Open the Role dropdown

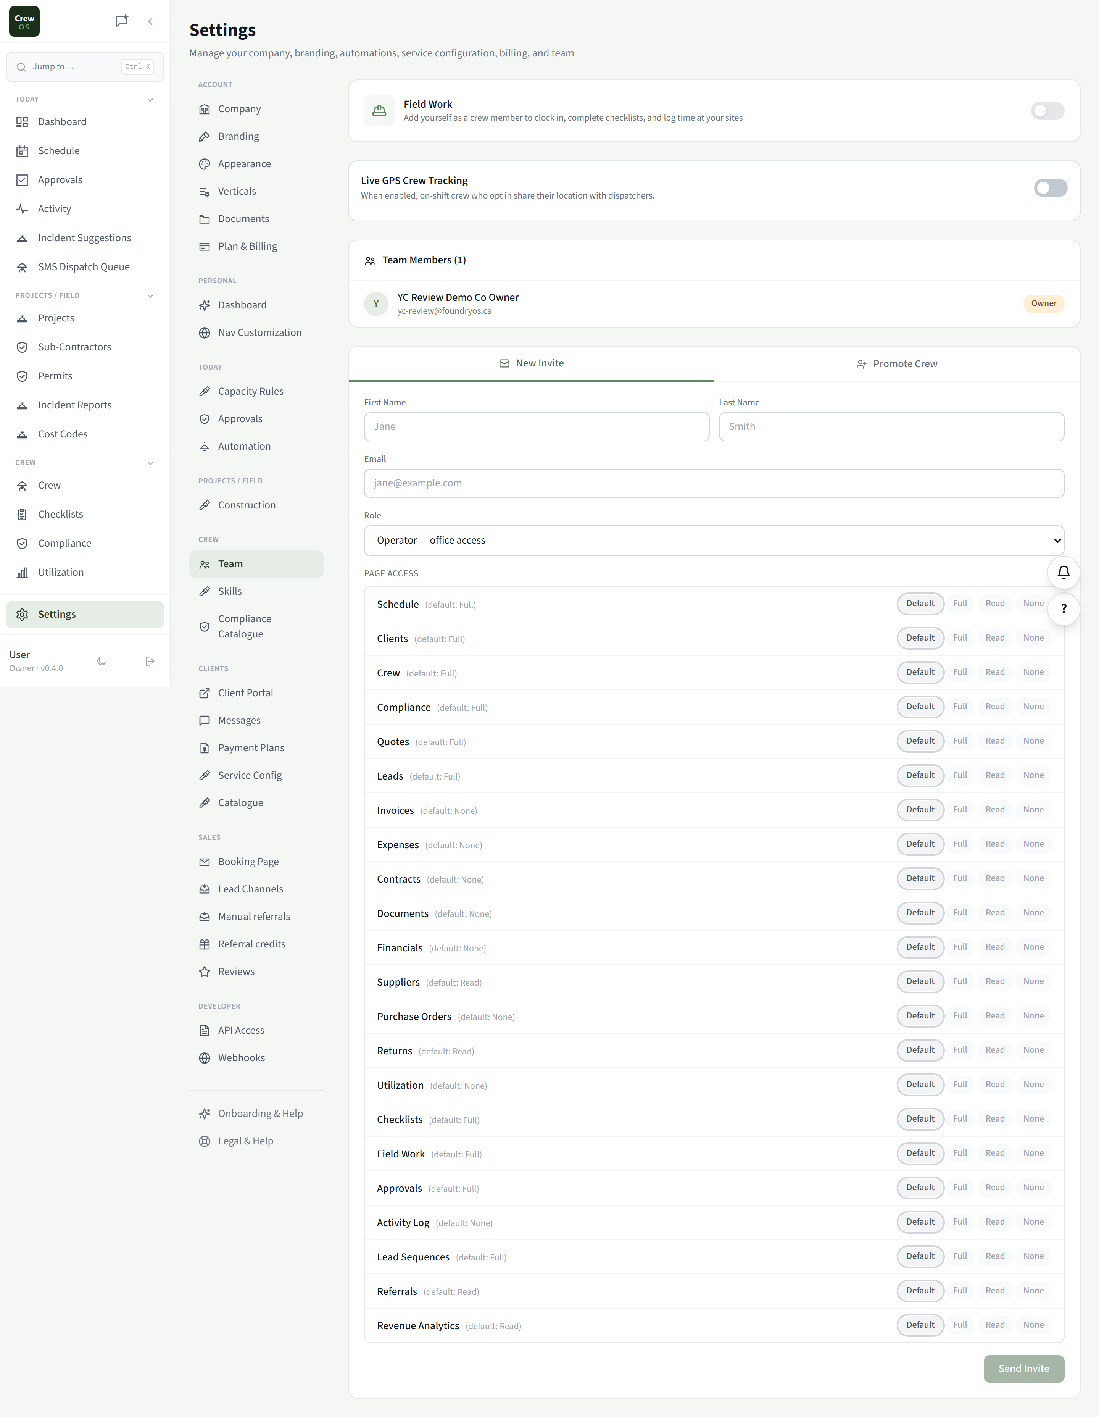point(714,541)
